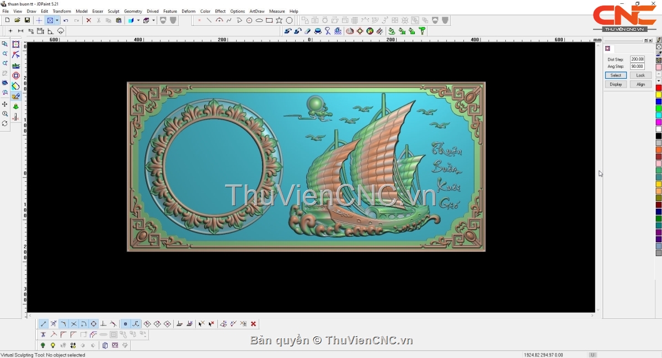Image resolution: width=662 pixels, height=358 pixels.
Task: Click the Undo arrow icon
Action: [66, 20]
